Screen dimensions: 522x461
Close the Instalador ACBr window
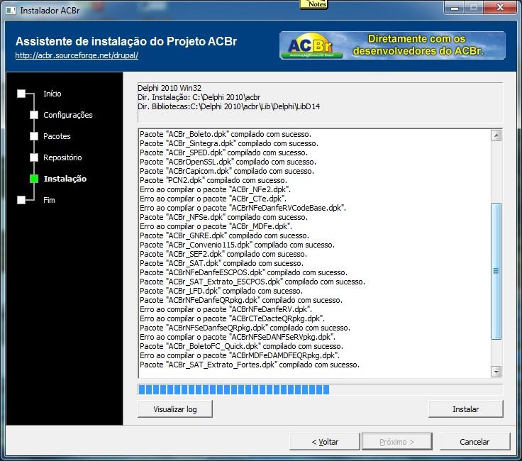pos(500,7)
